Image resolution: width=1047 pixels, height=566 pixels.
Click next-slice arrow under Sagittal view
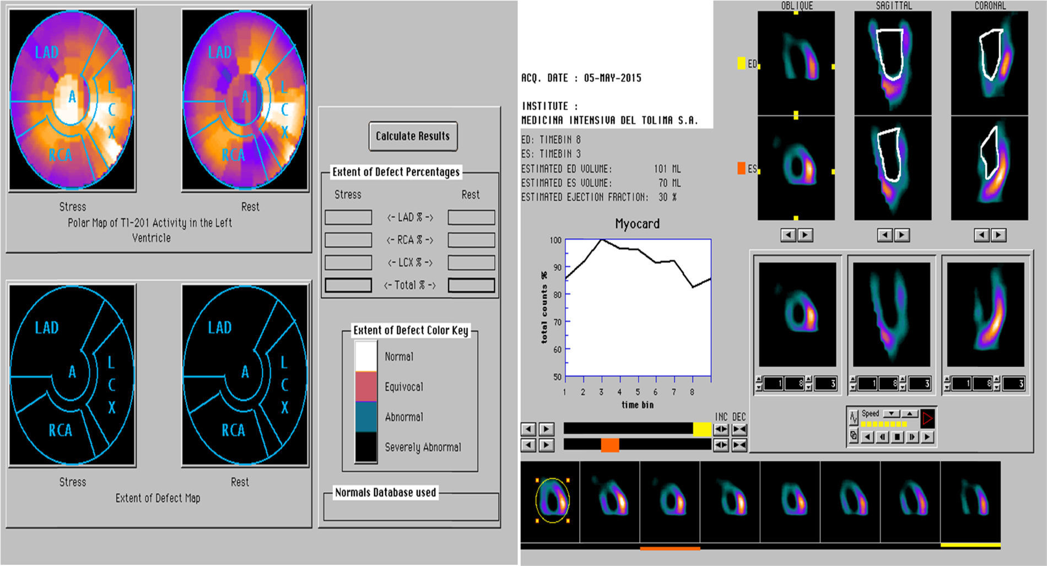point(902,235)
